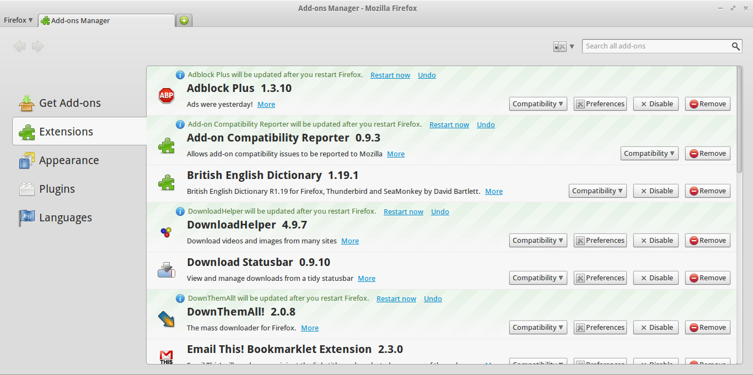This screenshot has width=753, height=375.
Task: Disable the Adblock Plus extension
Action: pyautogui.click(x=655, y=104)
